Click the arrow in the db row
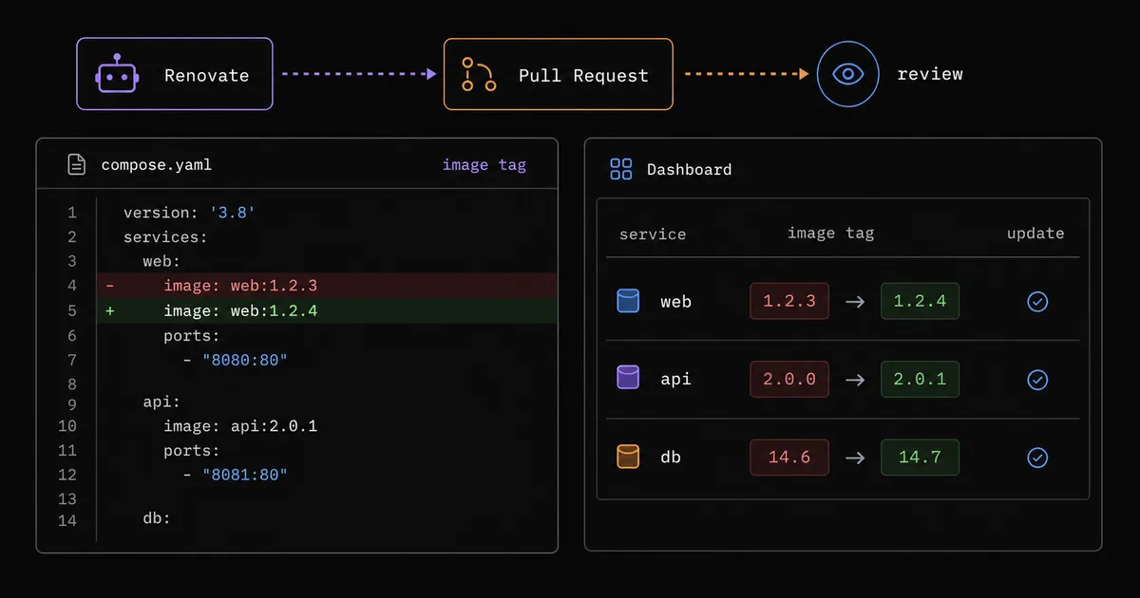Image resolution: width=1140 pixels, height=598 pixels. pos(855,458)
